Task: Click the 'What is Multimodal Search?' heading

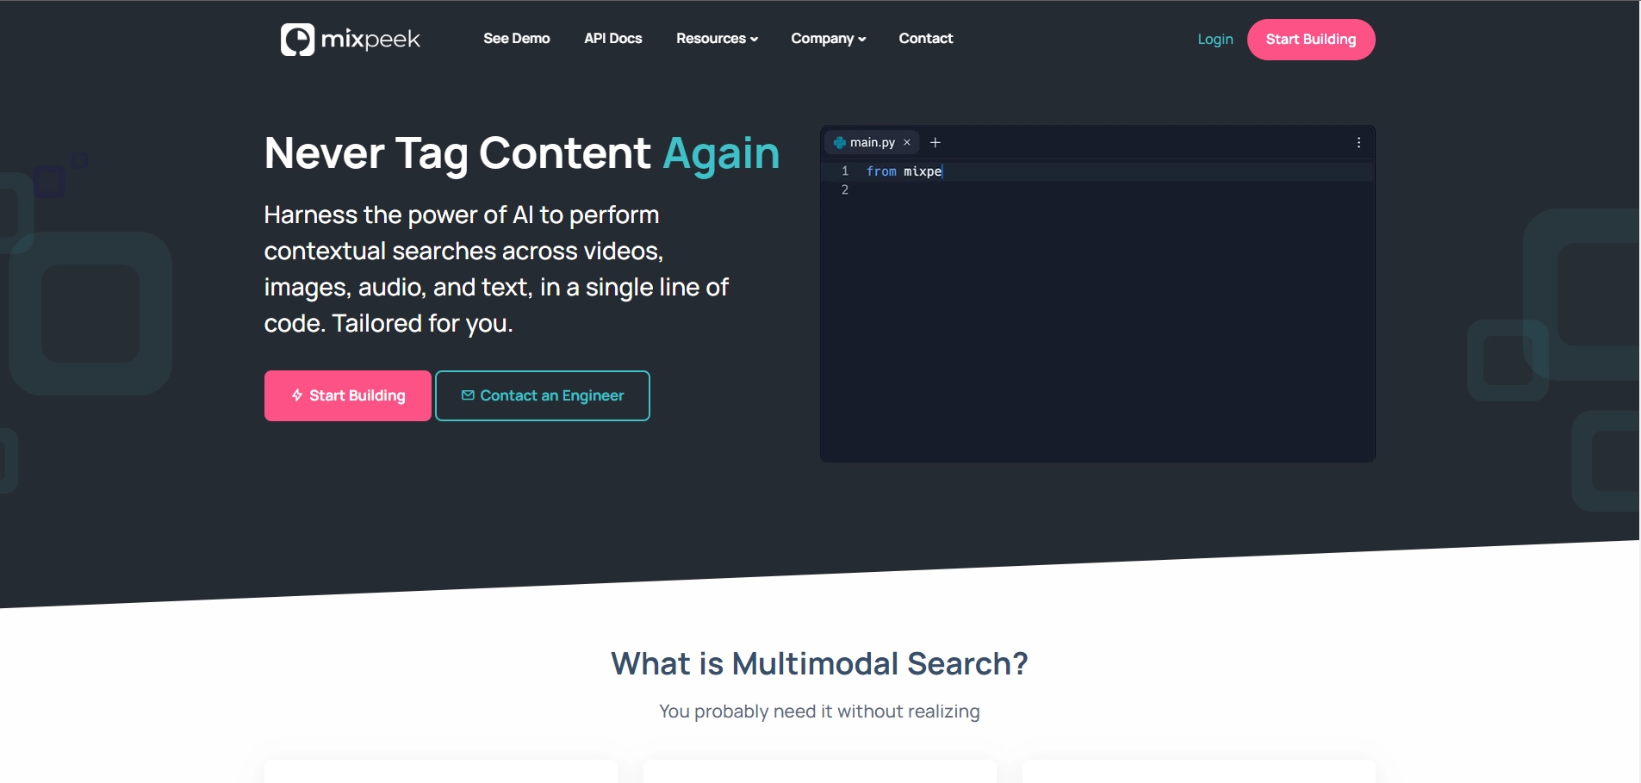Action: coord(820,664)
